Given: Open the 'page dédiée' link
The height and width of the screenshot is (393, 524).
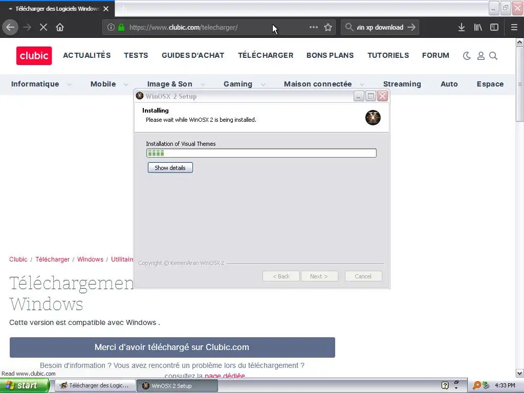Looking at the screenshot, I should (x=225, y=376).
